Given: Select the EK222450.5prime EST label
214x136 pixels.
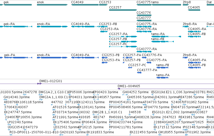Looking at the screenshot, I should 143,132.
